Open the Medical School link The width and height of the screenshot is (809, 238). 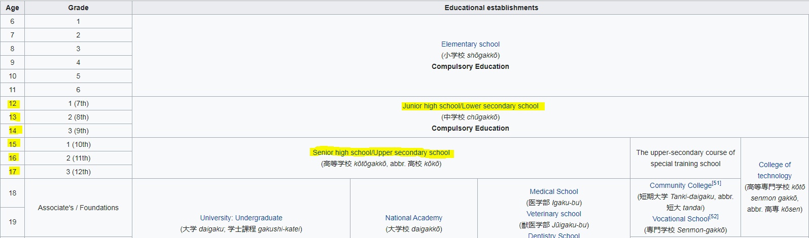pyautogui.click(x=553, y=191)
